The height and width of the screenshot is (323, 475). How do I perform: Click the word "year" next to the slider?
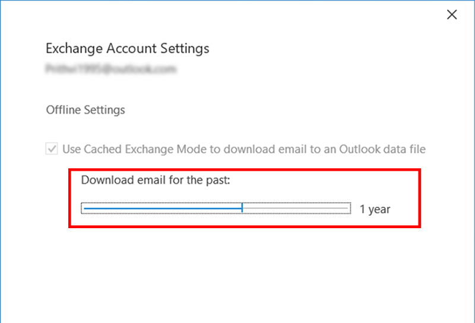(379, 209)
